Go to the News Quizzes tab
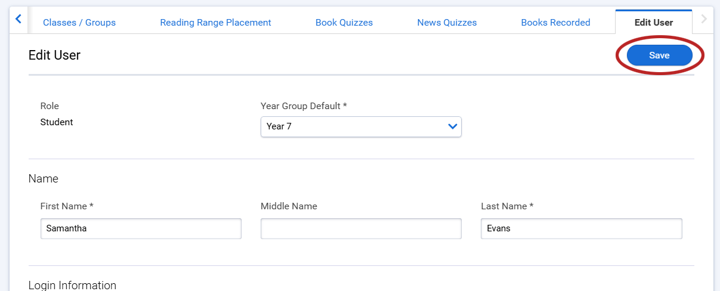720x291 pixels. click(x=447, y=23)
